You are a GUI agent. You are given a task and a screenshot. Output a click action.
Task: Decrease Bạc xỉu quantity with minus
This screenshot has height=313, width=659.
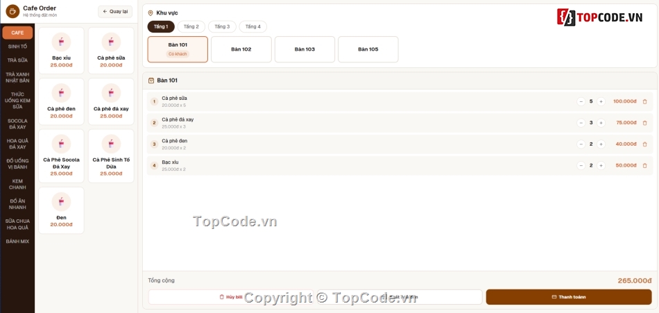581,165
